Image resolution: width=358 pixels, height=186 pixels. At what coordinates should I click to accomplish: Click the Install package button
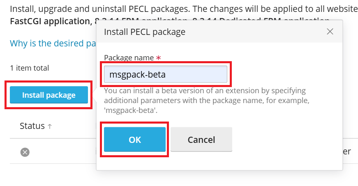pos(49,95)
